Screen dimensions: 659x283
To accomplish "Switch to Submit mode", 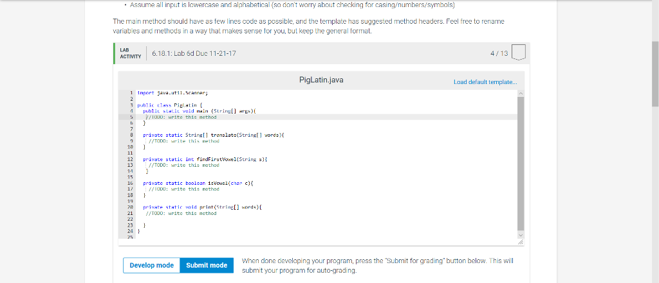I will [x=207, y=265].
